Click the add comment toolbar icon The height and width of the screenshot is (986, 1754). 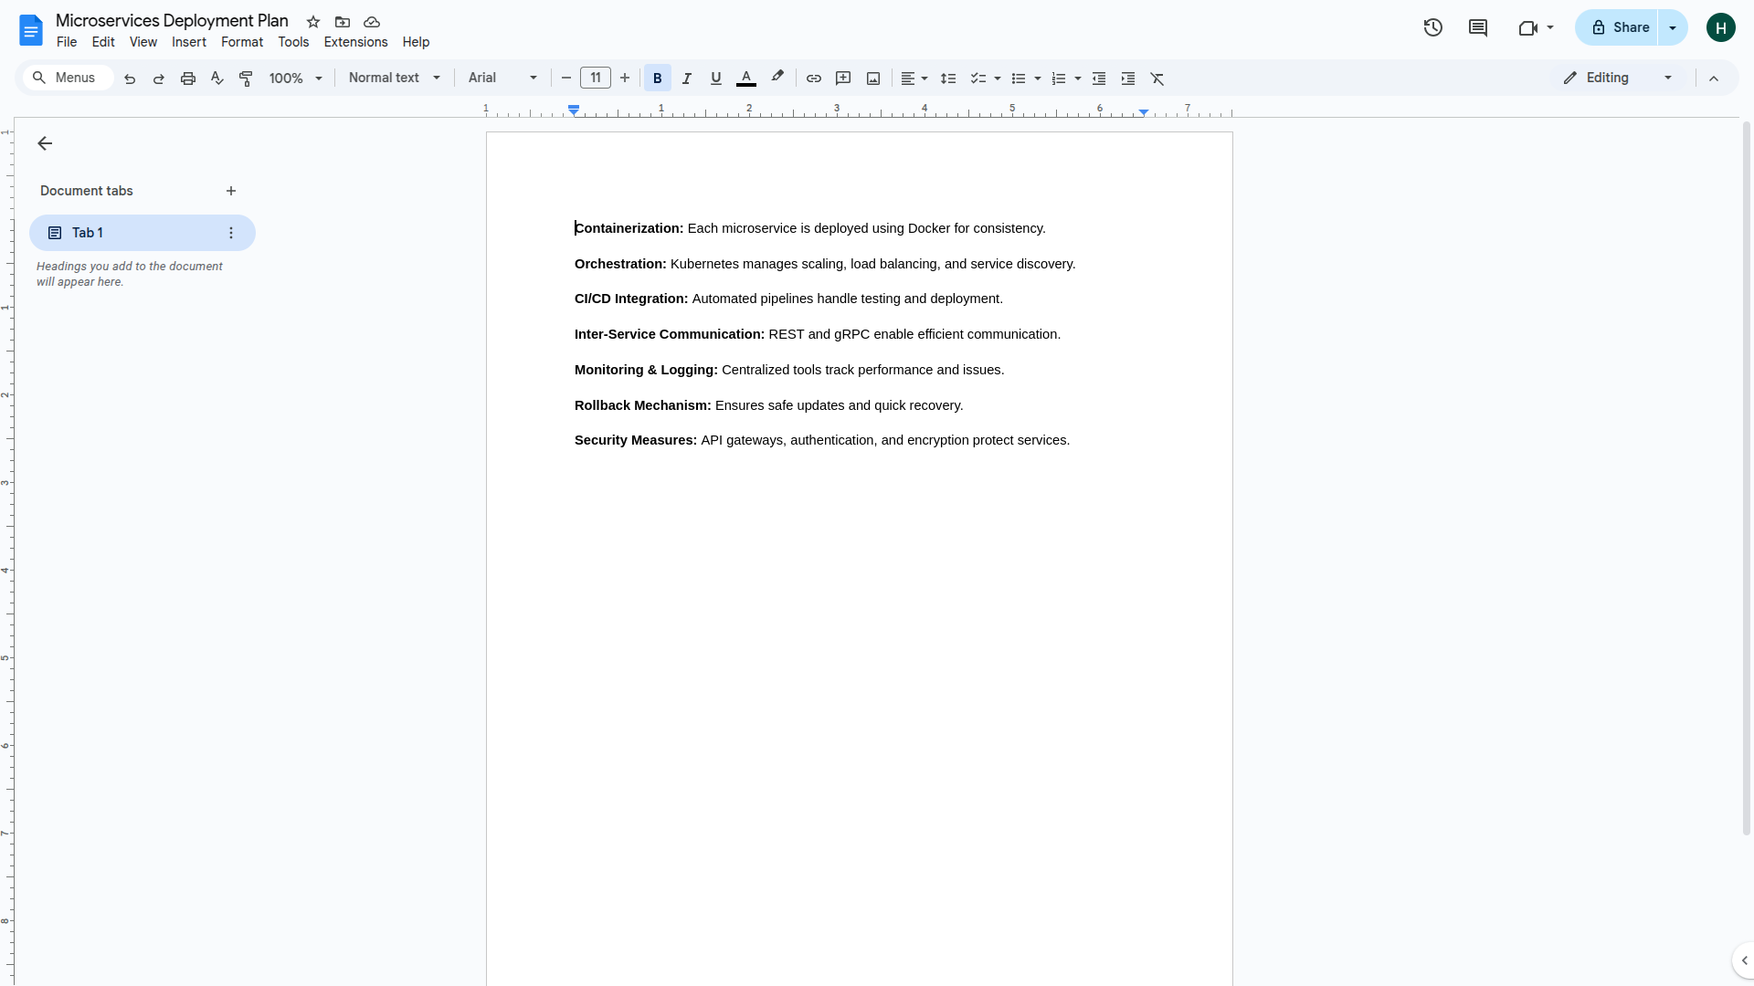pyautogui.click(x=843, y=79)
